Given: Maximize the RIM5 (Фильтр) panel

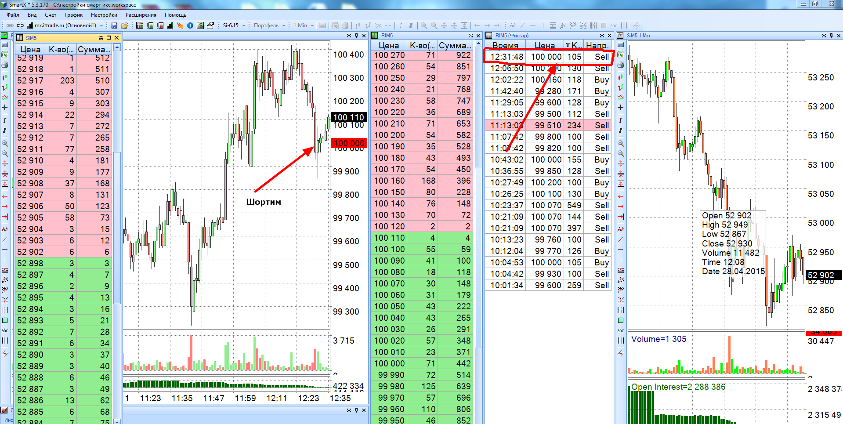Looking at the screenshot, I should [602, 36].
